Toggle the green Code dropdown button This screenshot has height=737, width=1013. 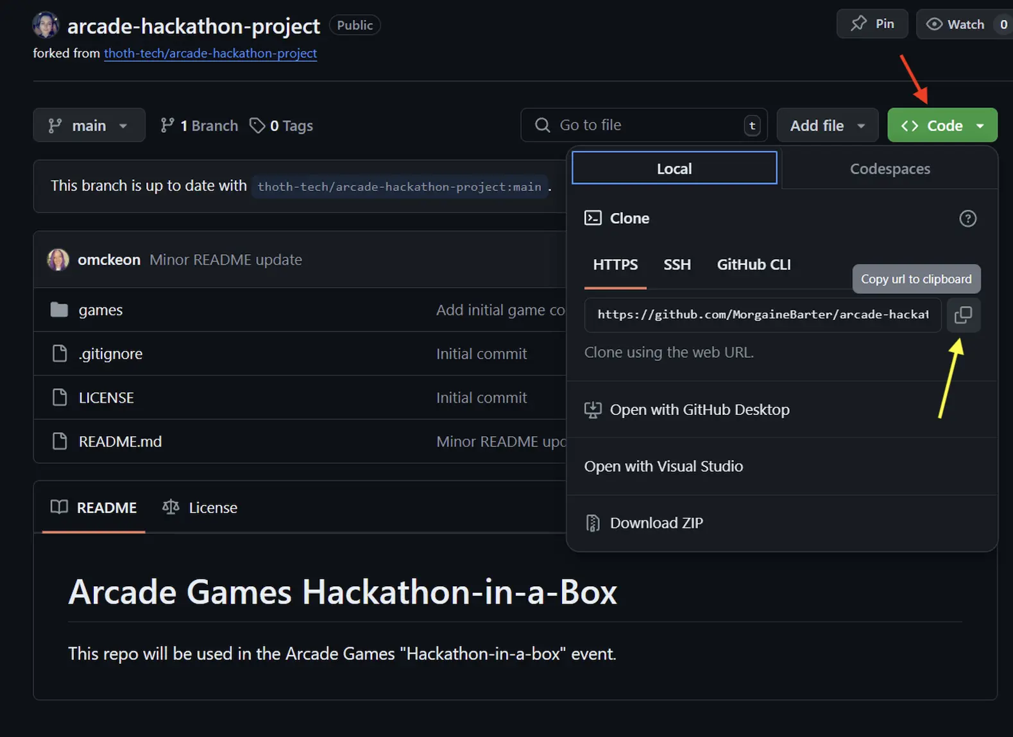tap(942, 125)
